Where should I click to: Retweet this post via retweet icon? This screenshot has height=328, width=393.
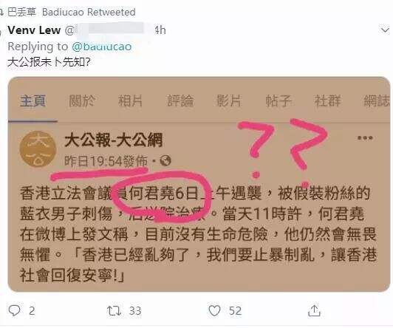tap(114, 311)
